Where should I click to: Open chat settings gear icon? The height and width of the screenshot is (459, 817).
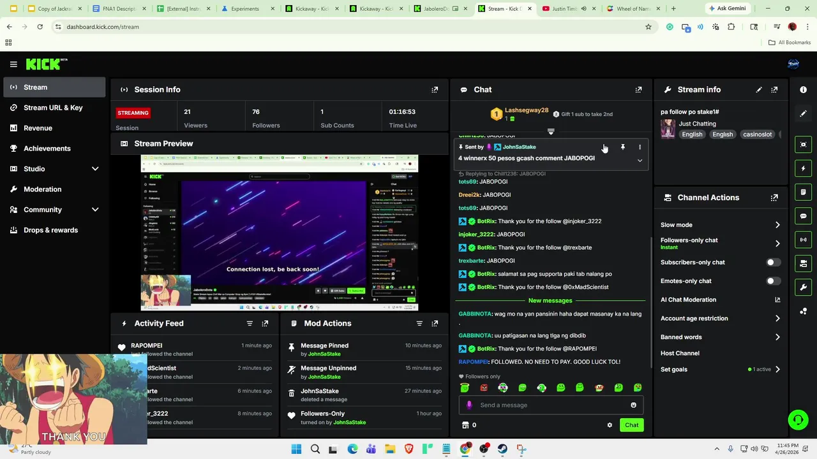(x=610, y=425)
